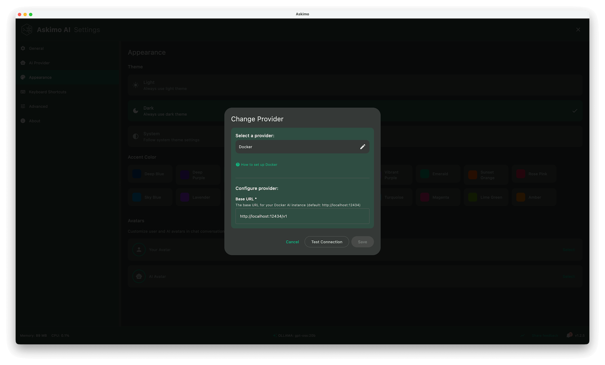Open the Keyboard Shortcuts section

[x=47, y=92]
